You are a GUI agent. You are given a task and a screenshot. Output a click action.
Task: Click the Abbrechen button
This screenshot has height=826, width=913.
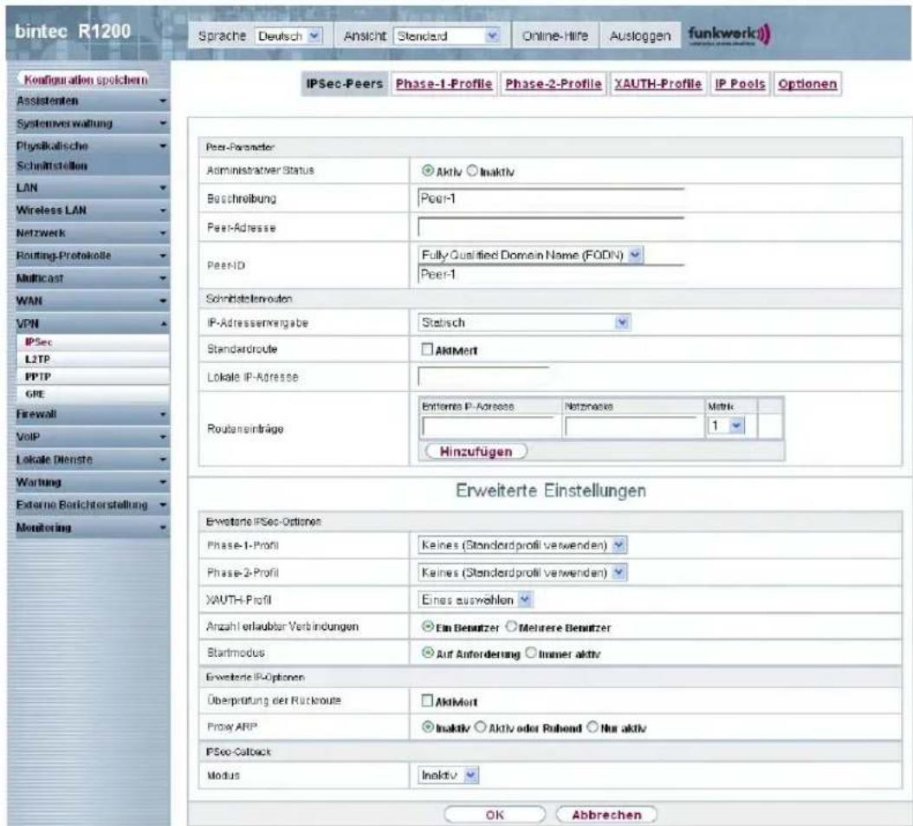click(x=606, y=815)
